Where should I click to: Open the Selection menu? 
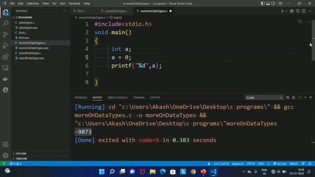(x=33, y=3)
